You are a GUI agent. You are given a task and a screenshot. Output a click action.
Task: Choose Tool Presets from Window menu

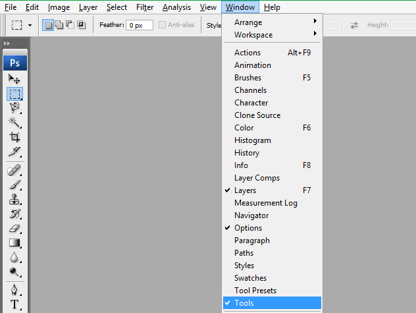tap(272, 291)
